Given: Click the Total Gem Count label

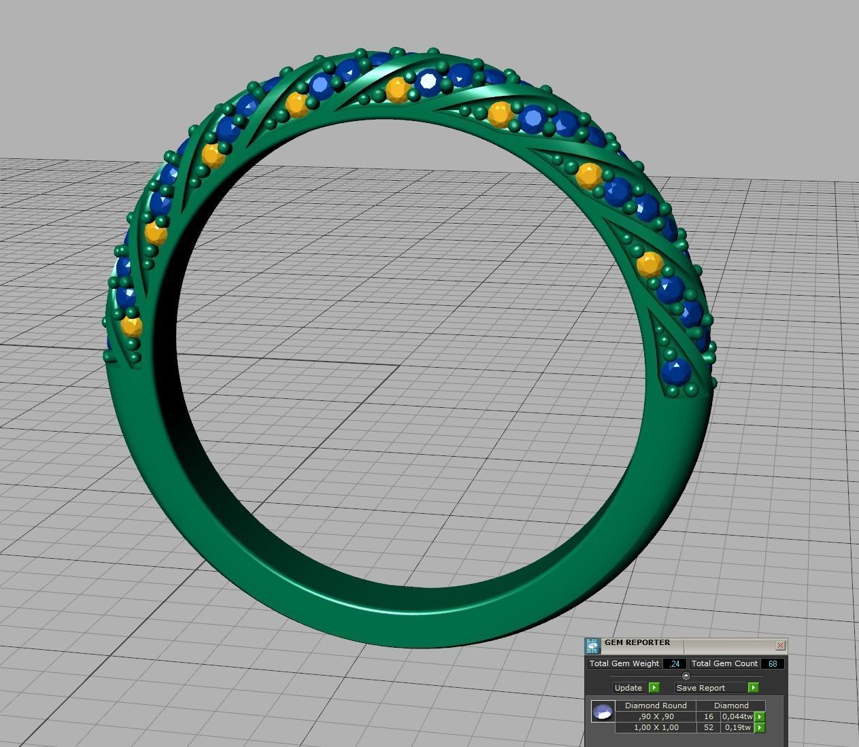Looking at the screenshot, I should 724,663.
